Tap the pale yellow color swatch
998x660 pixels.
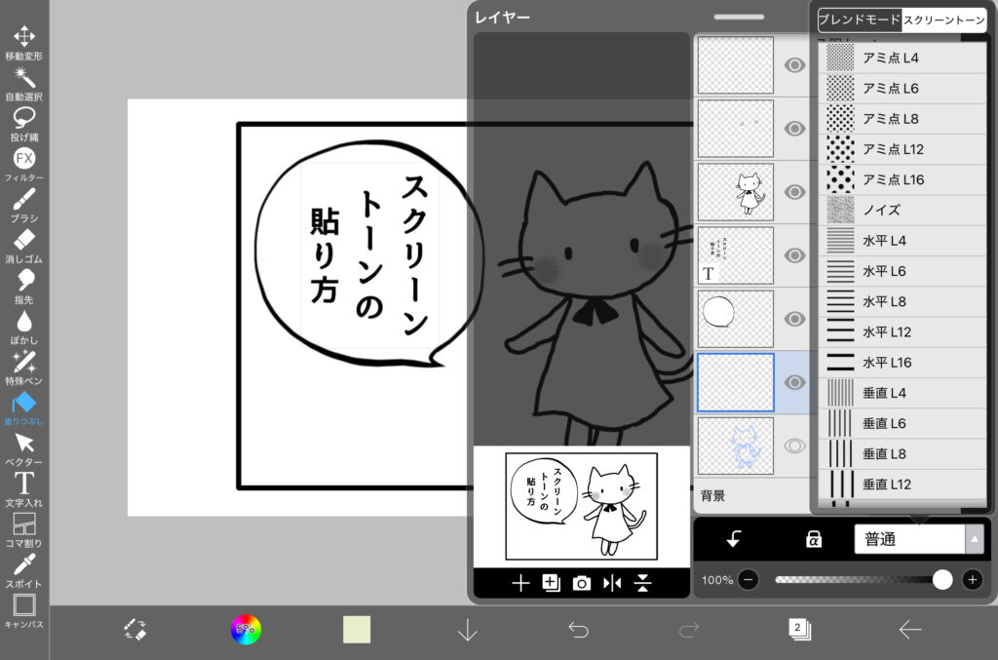click(x=357, y=630)
